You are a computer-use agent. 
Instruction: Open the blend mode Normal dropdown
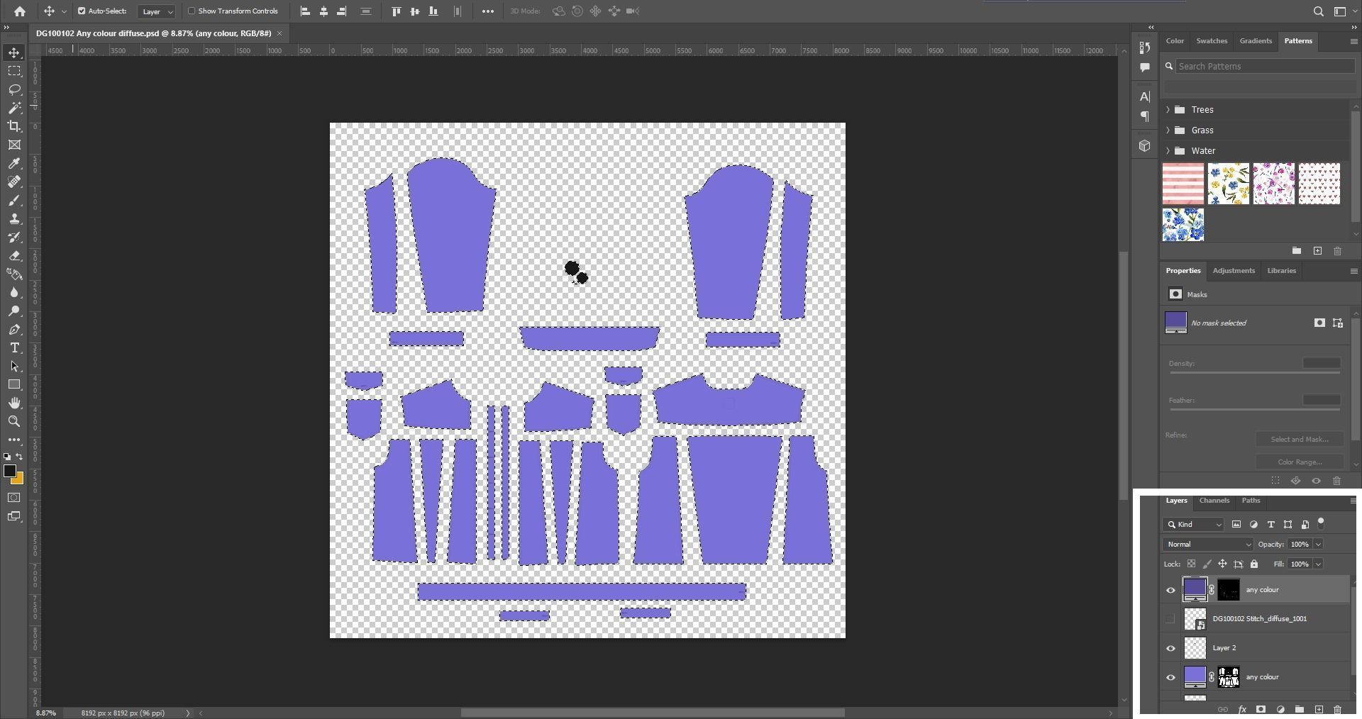tap(1208, 545)
